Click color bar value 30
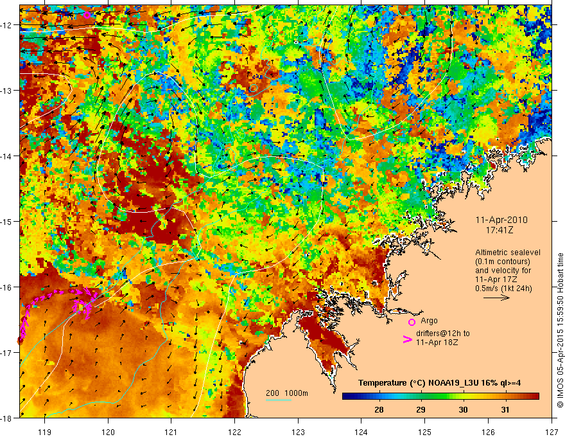Image resolution: width=565 pixels, height=437 pixels. [x=463, y=409]
